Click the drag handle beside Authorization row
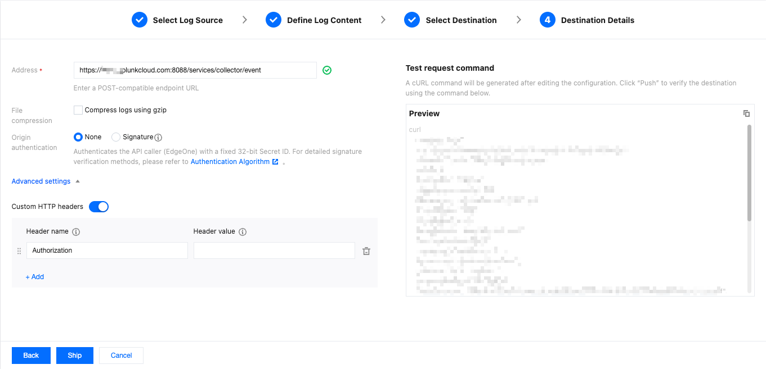The width and height of the screenshot is (766, 369). 19,251
